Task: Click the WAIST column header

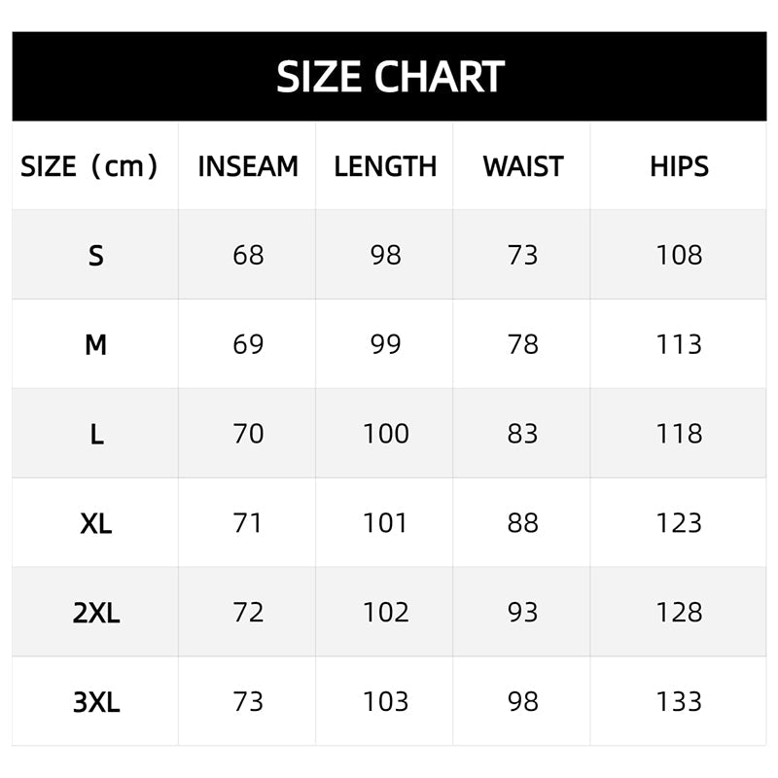Action: pos(522,166)
